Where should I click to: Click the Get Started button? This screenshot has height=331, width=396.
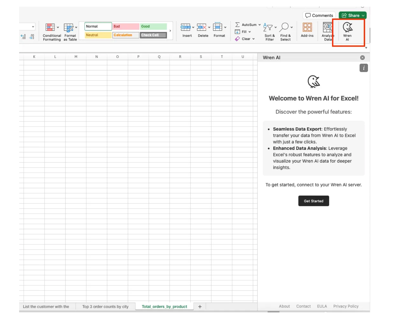(x=314, y=201)
